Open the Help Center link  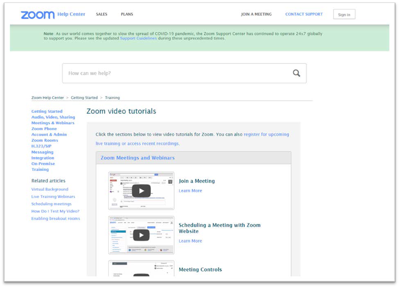(71, 14)
